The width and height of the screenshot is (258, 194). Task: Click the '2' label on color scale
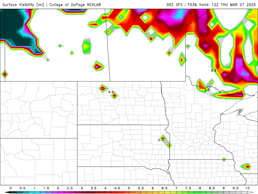point(58,188)
